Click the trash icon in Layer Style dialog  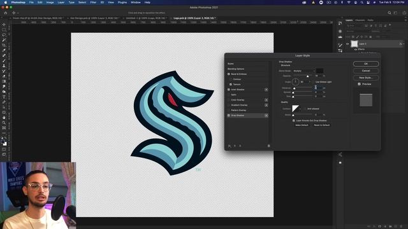point(269,146)
